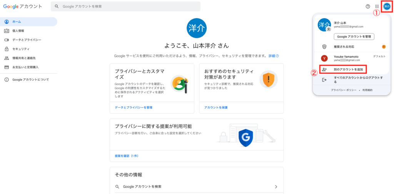Image resolution: width=394 pixels, height=194 pixels.
Task: Click the セキュリティ lock icon
Action: (x=7, y=49)
